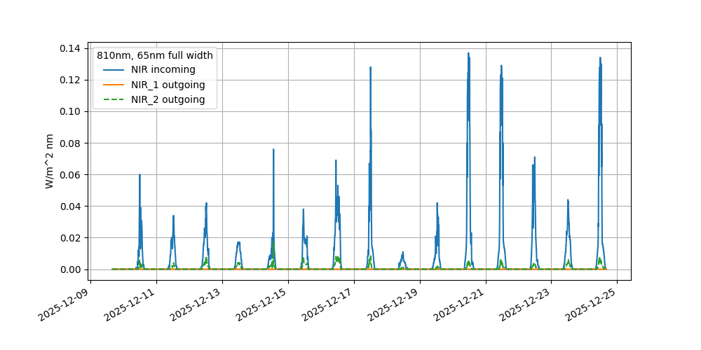The height and width of the screenshot is (350, 701).
Task: Click the 0.14 y-axis tick label
Action: click(x=72, y=48)
